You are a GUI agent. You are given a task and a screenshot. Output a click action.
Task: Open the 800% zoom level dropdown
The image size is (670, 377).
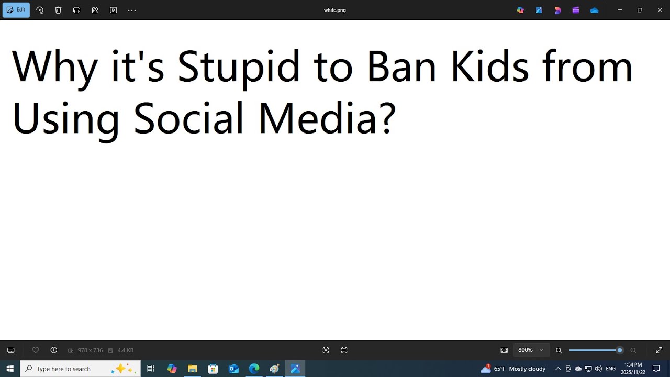tap(531, 350)
